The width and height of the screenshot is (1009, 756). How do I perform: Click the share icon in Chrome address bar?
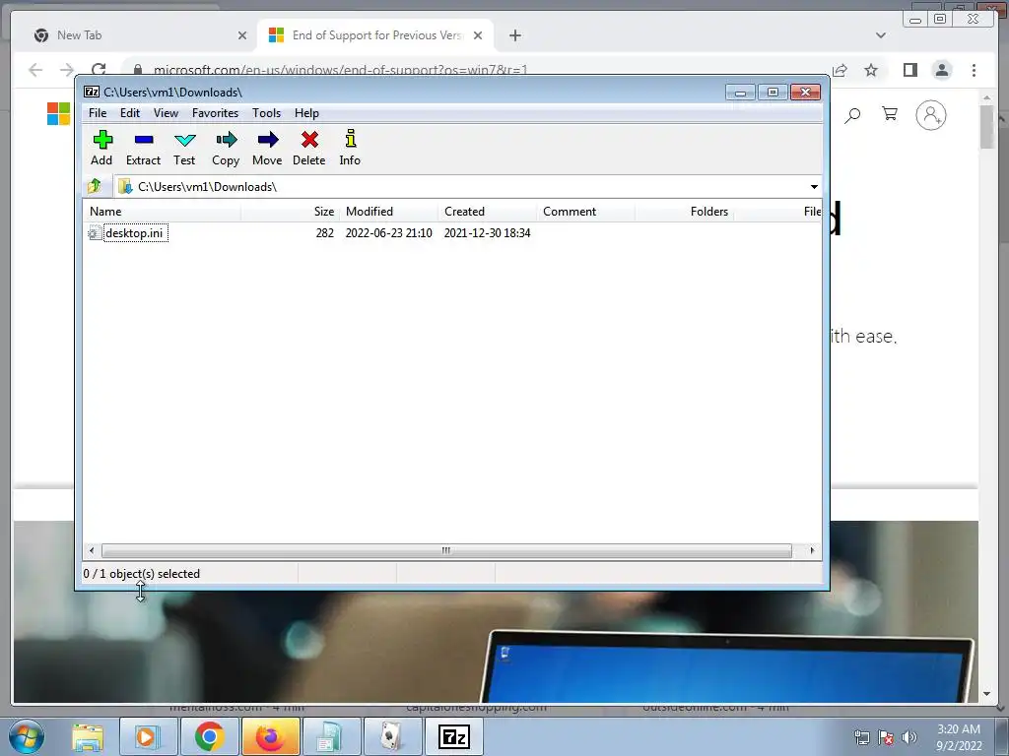click(840, 70)
